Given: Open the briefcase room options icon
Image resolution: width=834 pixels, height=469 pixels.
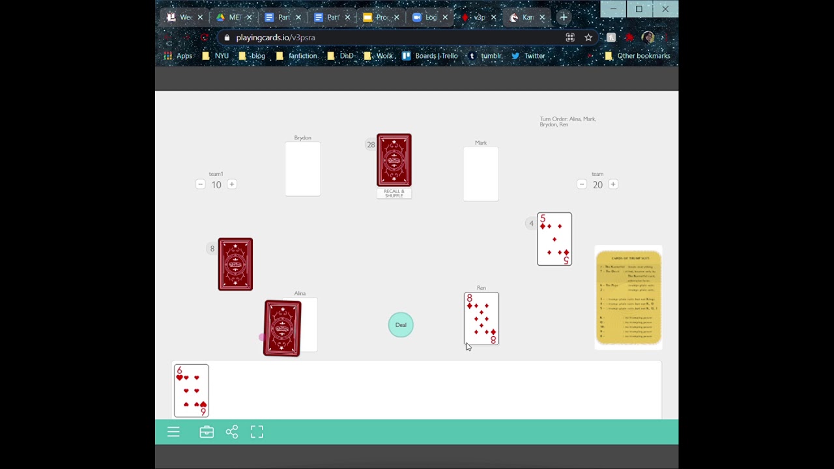Looking at the screenshot, I should pos(207,432).
